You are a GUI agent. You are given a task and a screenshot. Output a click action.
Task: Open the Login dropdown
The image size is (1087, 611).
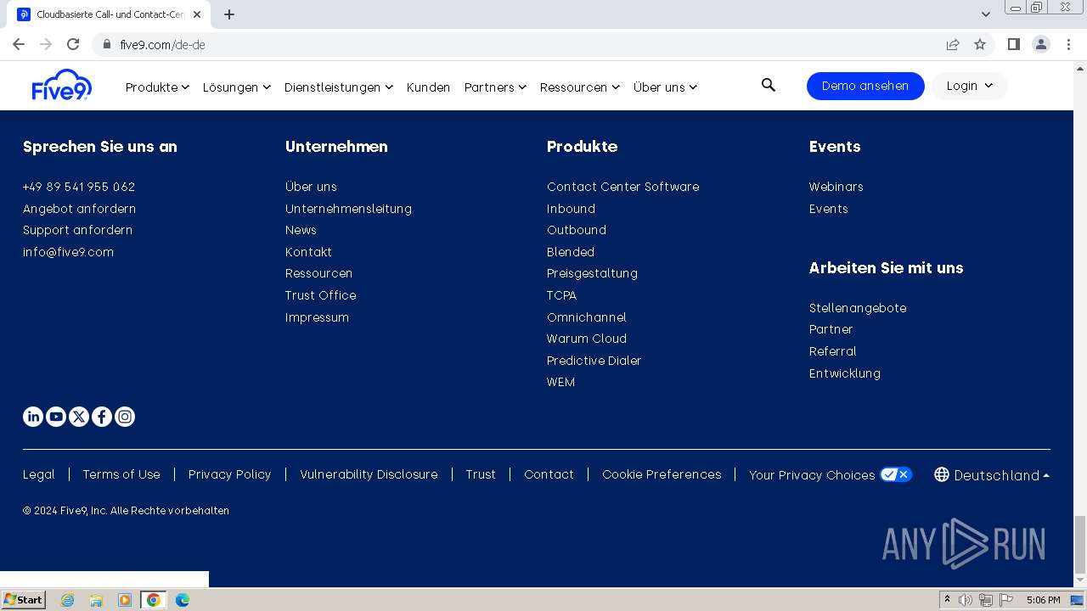click(970, 86)
